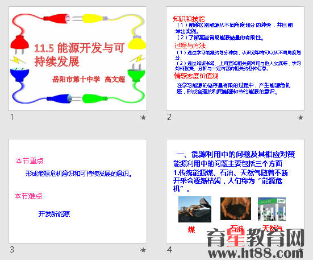The image size is (313, 260).
Task: Click the slide number 4 label
Action: click(169, 250)
